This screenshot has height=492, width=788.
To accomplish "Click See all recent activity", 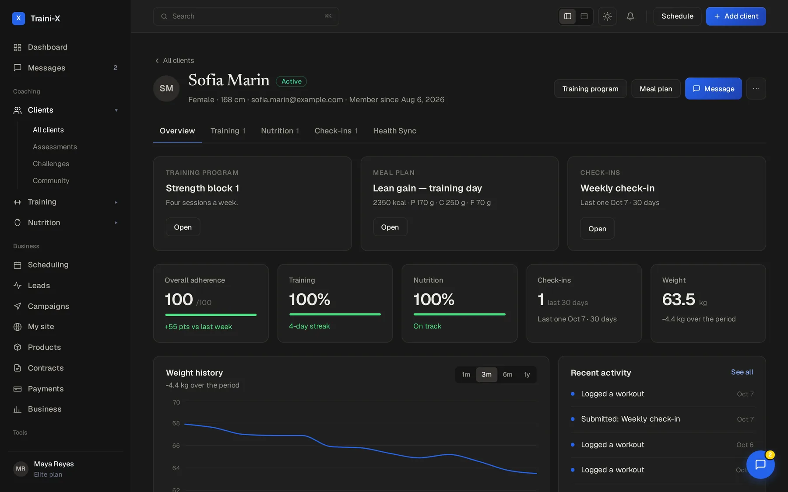I will coord(742,372).
